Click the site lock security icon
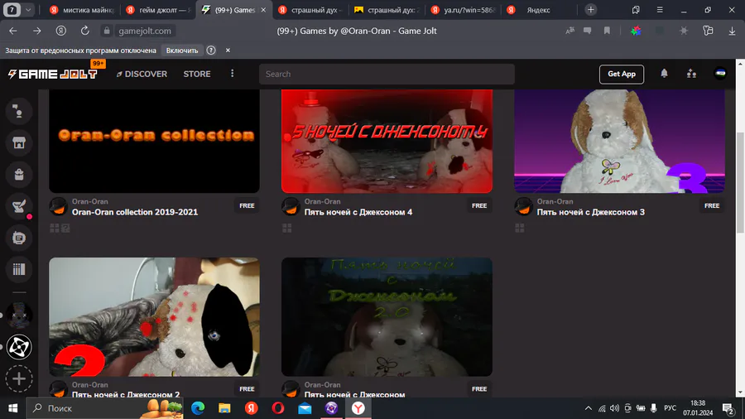745x419 pixels. tap(107, 31)
